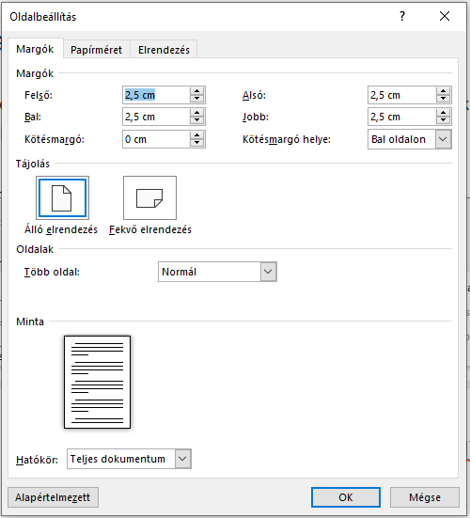Increase the Alsó margin with up arrow
This screenshot has height=518, width=470.
coord(443,91)
